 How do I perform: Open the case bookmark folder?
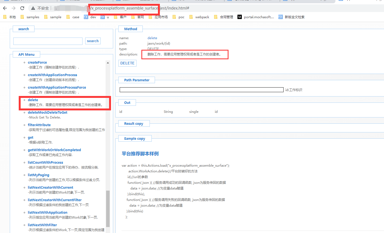[73, 17]
